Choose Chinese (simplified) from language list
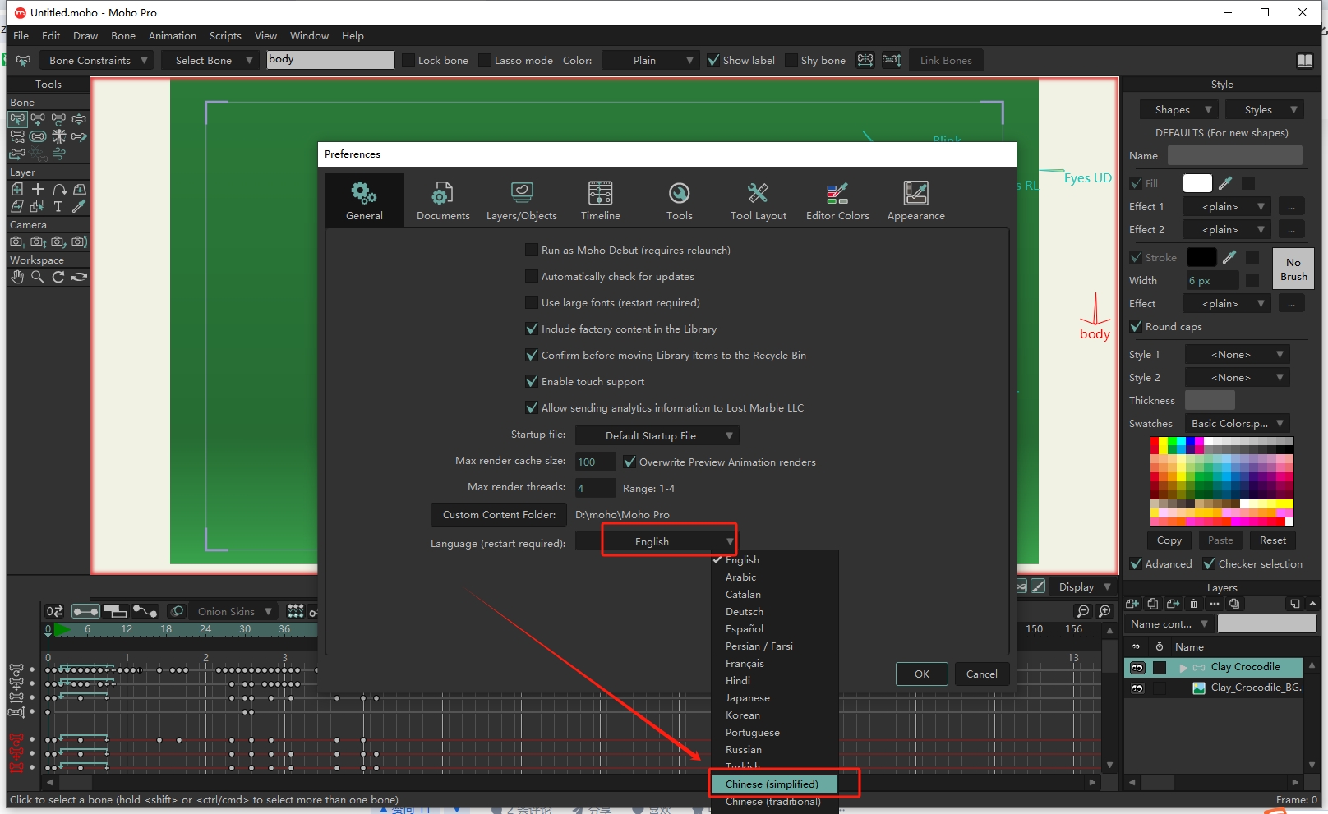This screenshot has width=1328, height=814. tap(772, 784)
